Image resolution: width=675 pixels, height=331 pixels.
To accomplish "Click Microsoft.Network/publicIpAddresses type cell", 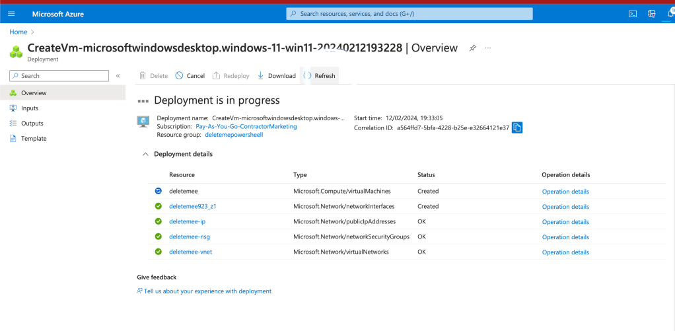I will (344, 221).
